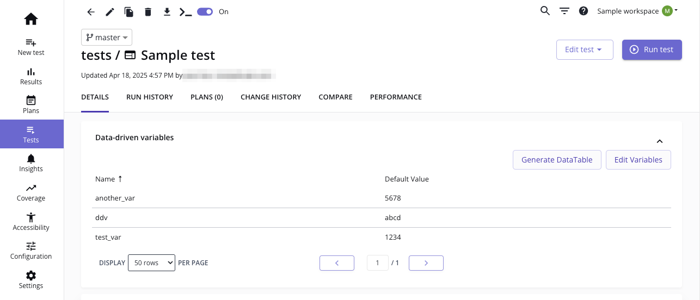Viewport: 700px width, 300px height.
Task: Switch to the Run History tab
Action: 150,97
